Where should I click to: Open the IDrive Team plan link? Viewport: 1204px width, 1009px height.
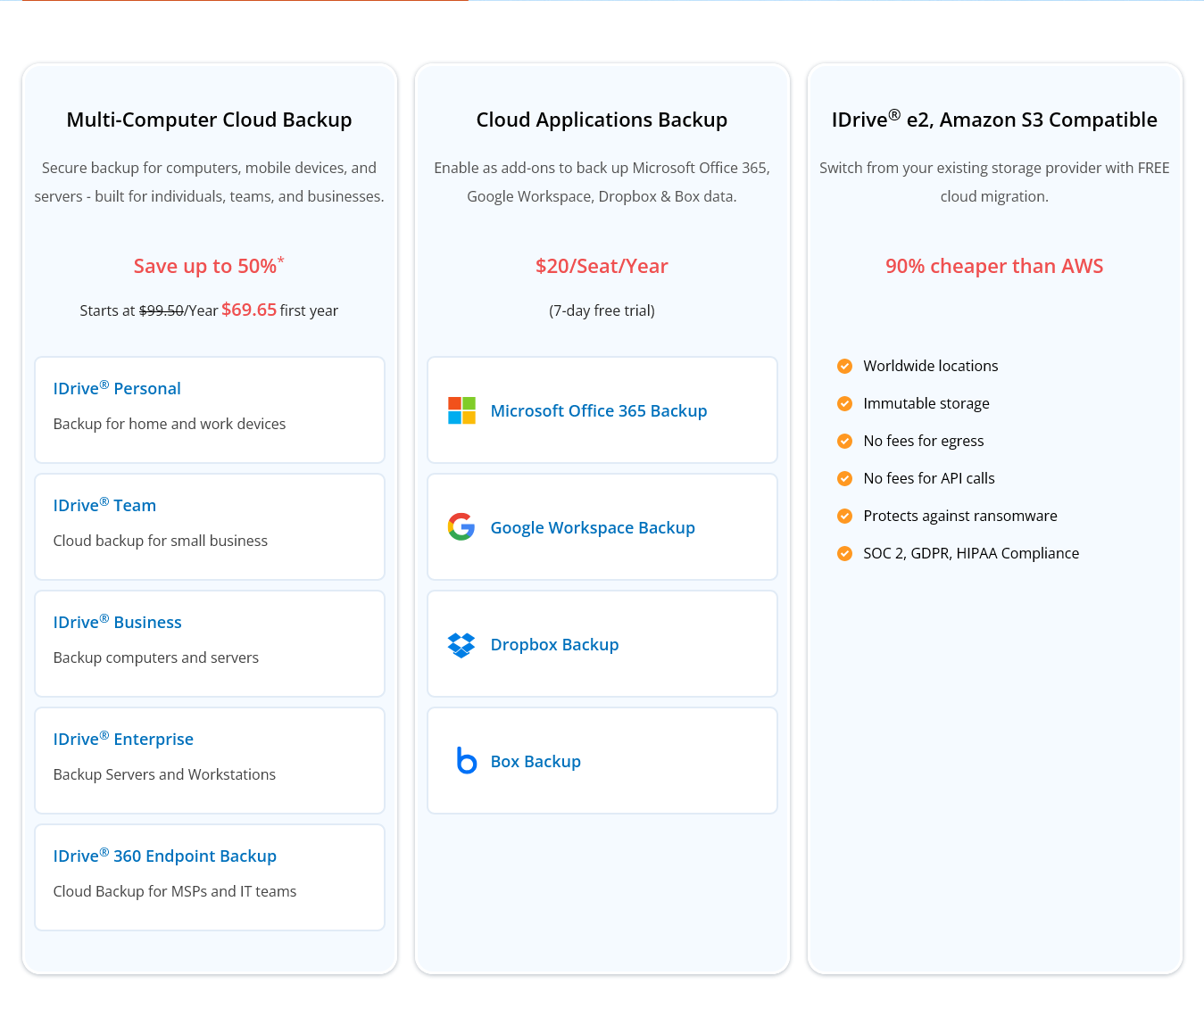[104, 506]
